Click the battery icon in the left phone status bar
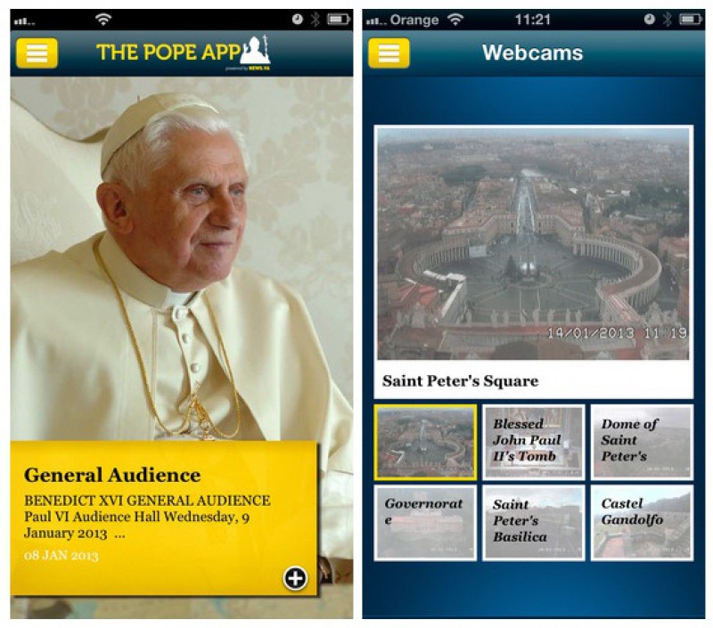 [339, 19]
